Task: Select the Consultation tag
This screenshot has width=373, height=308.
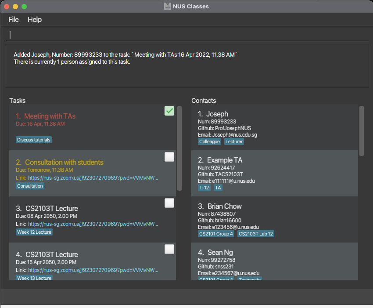Action: click(30, 186)
